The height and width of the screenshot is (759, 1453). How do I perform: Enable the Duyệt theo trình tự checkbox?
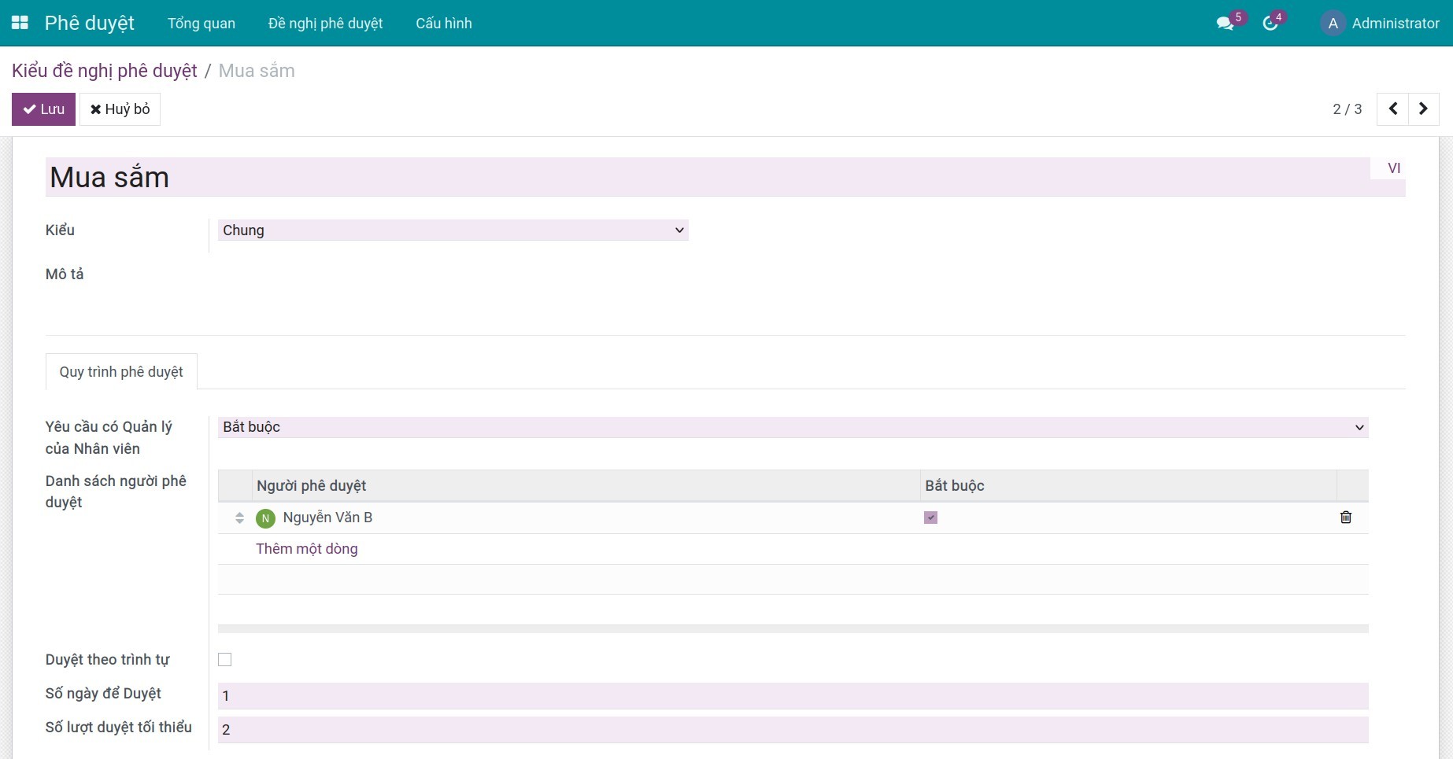click(x=225, y=660)
